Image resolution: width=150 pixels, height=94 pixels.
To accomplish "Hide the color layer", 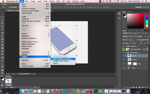I will click(123, 64).
